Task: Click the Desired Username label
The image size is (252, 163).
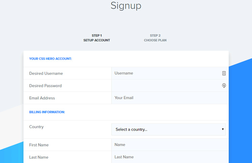Action: coord(46,73)
